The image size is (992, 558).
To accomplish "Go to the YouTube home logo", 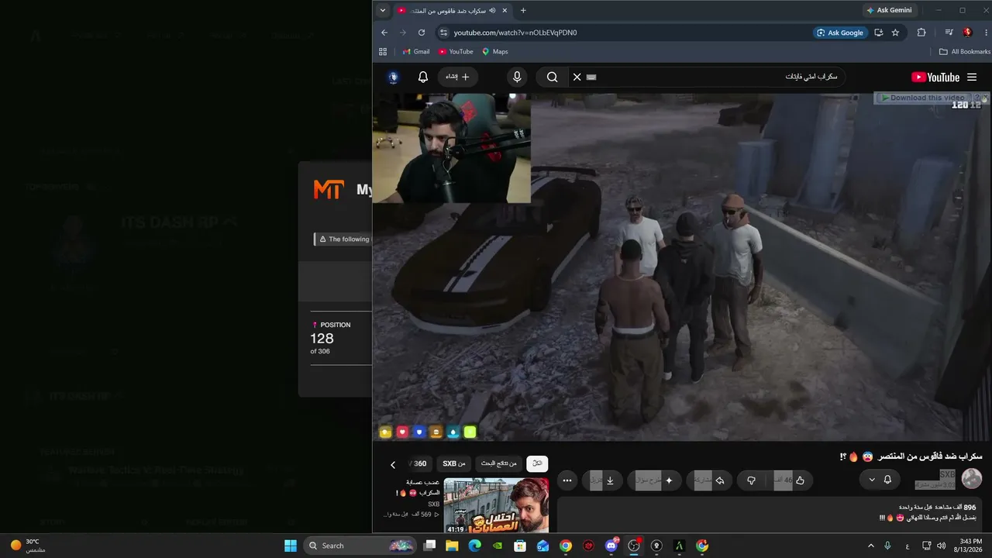I will tap(935, 77).
